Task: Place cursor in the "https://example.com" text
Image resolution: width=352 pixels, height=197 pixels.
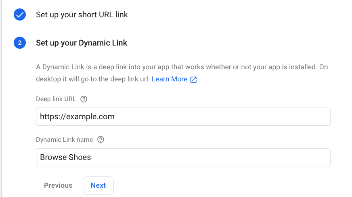Action: pyautogui.click(x=77, y=117)
